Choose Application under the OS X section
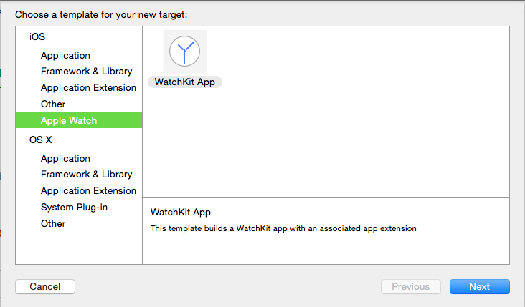525x307 pixels. pyautogui.click(x=65, y=158)
